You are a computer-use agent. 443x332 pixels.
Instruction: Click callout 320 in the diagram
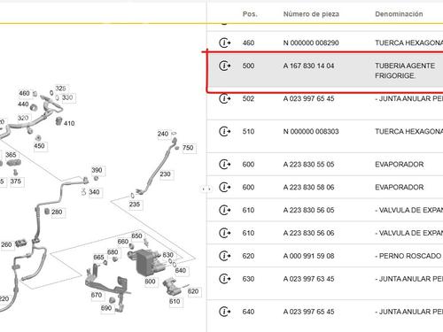23,118
